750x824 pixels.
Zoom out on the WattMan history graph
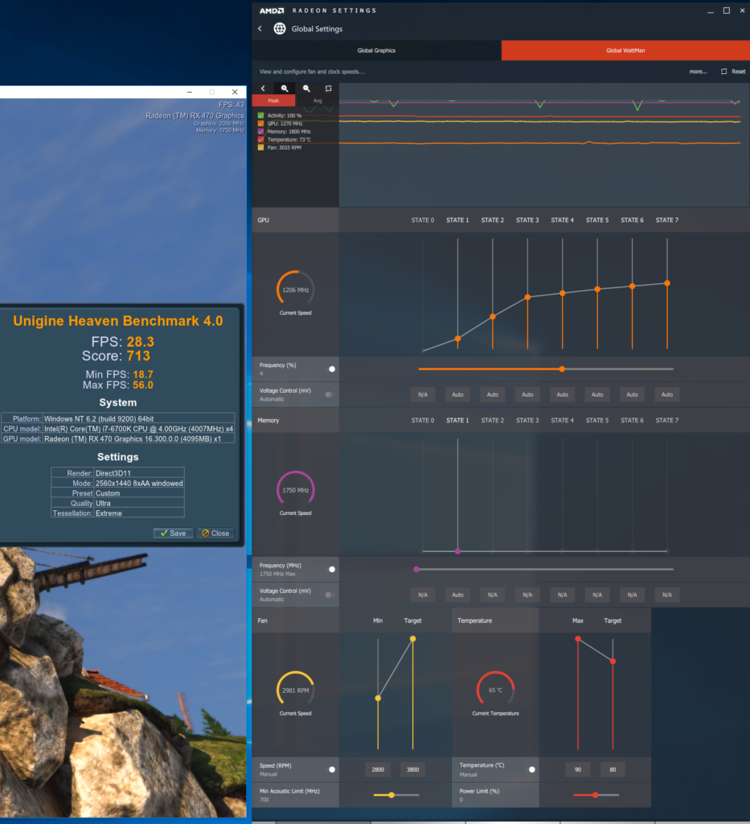(x=306, y=89)
